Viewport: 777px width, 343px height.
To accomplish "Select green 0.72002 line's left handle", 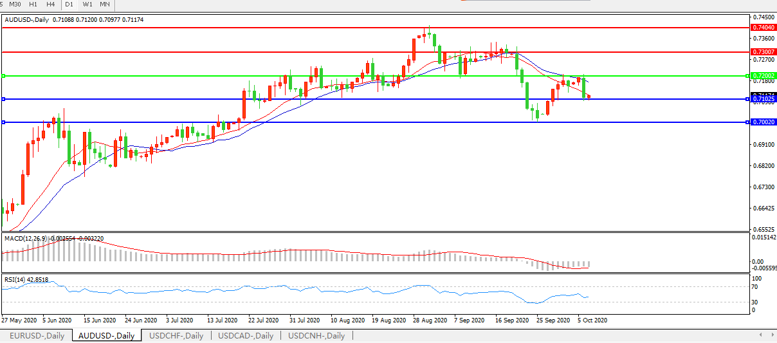I will [3, 76].
